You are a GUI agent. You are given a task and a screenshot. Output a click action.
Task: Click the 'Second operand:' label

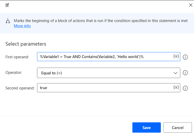(x=20, y=88)
